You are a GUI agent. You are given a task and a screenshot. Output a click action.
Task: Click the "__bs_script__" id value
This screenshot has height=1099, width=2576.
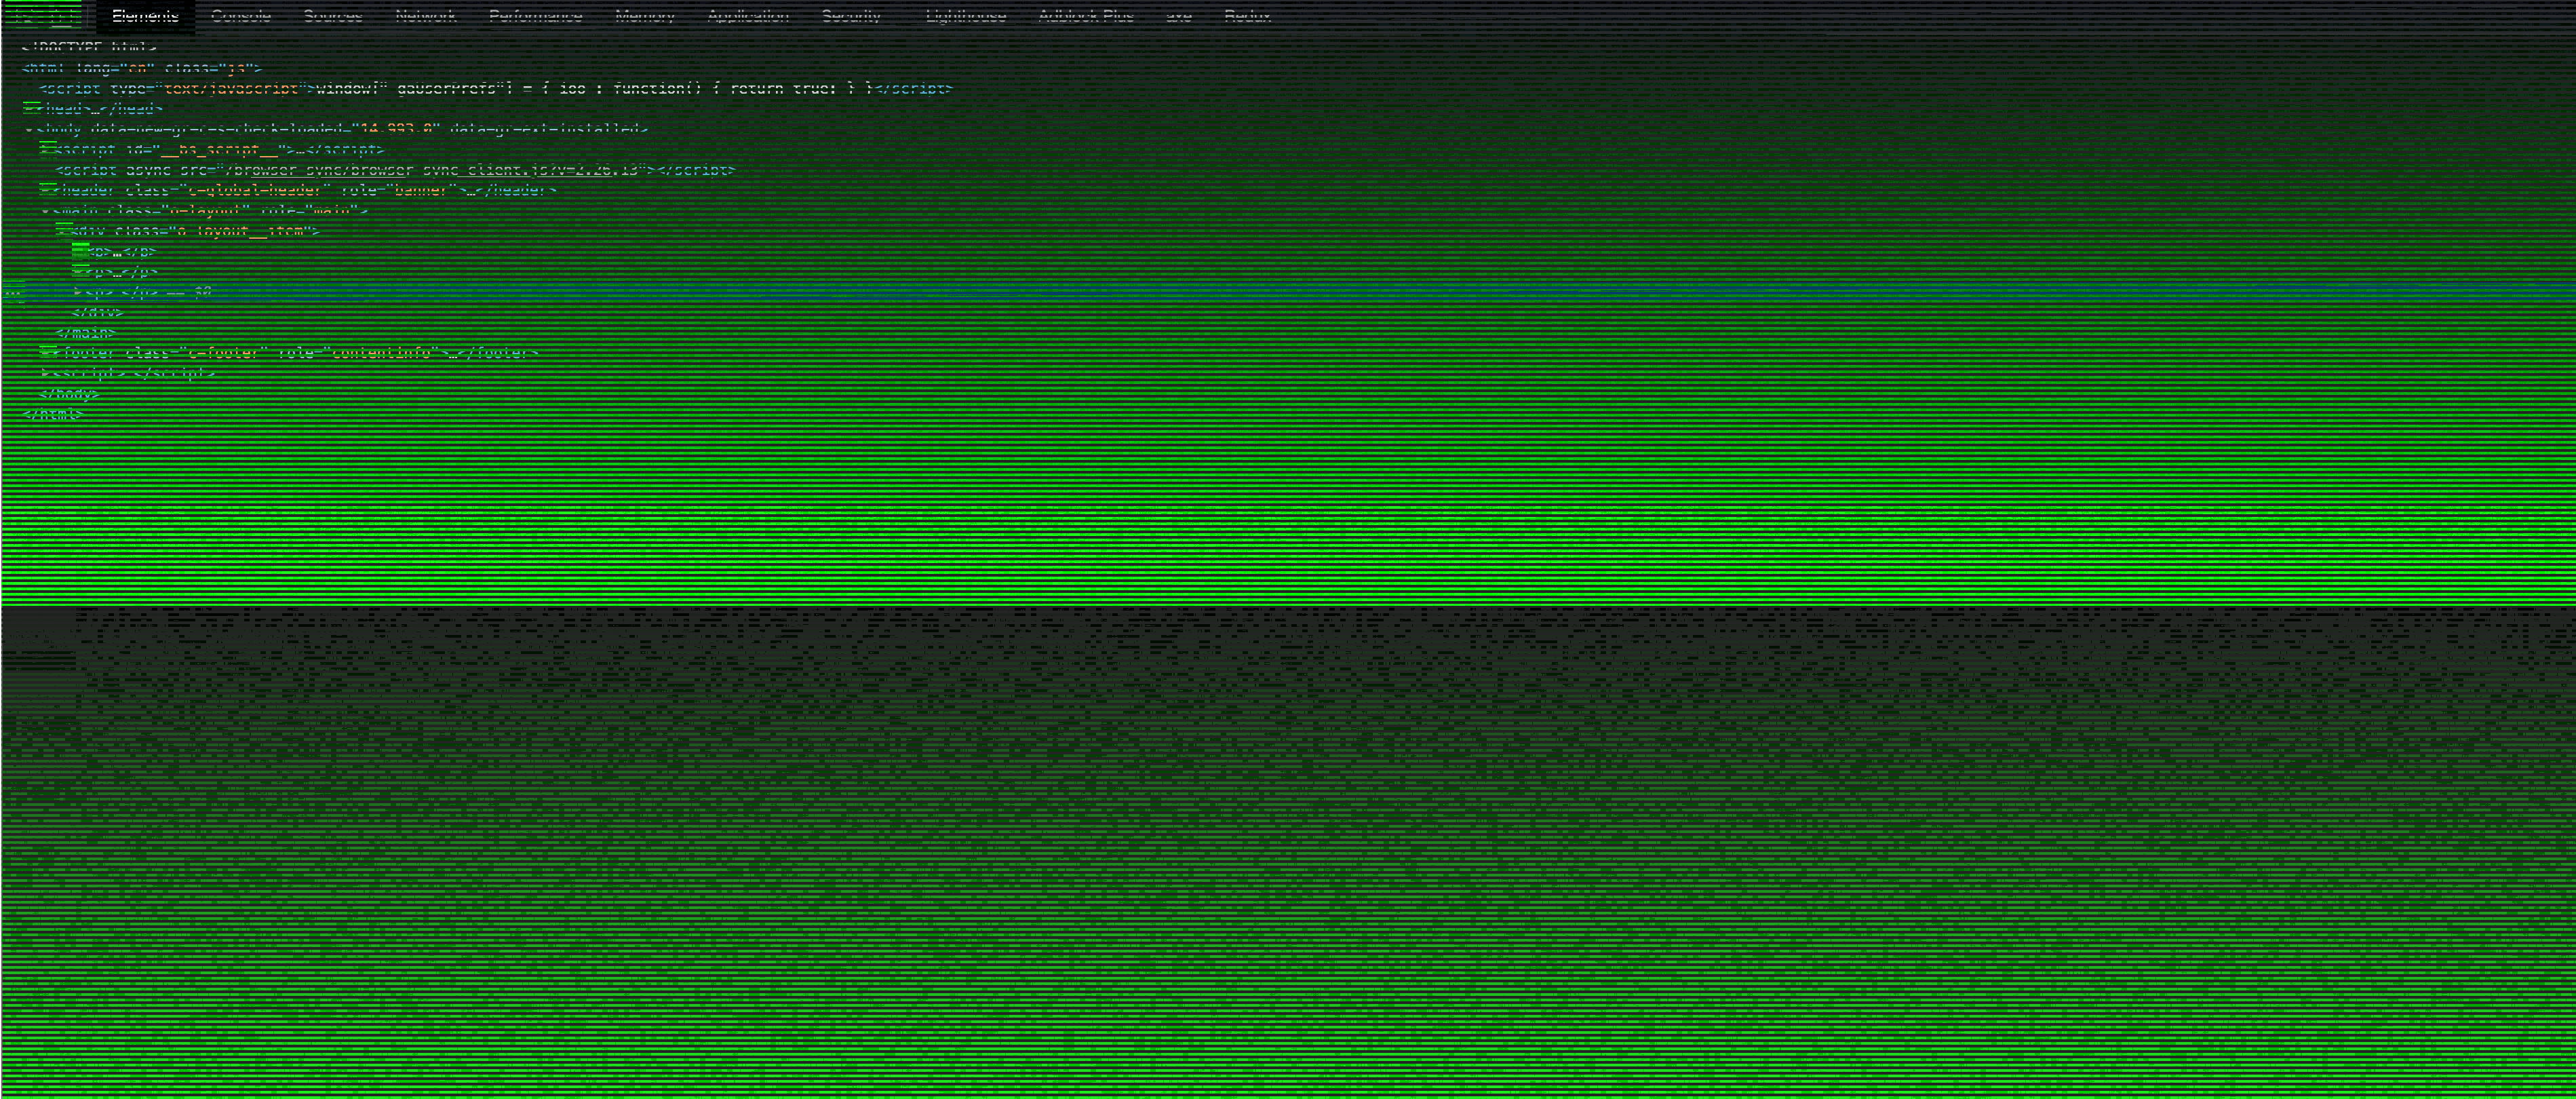219,150
